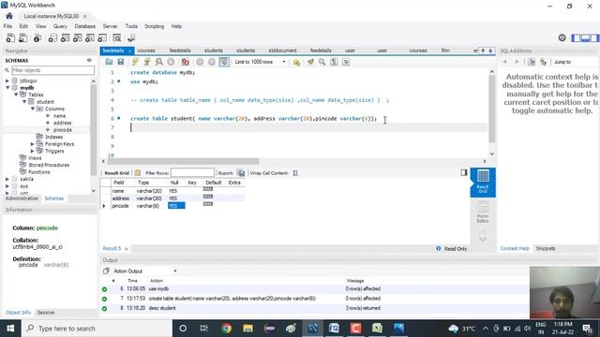600x337 pixels.
Task: Execute the query with the lightning bolt icon
Action: (135, 62)
